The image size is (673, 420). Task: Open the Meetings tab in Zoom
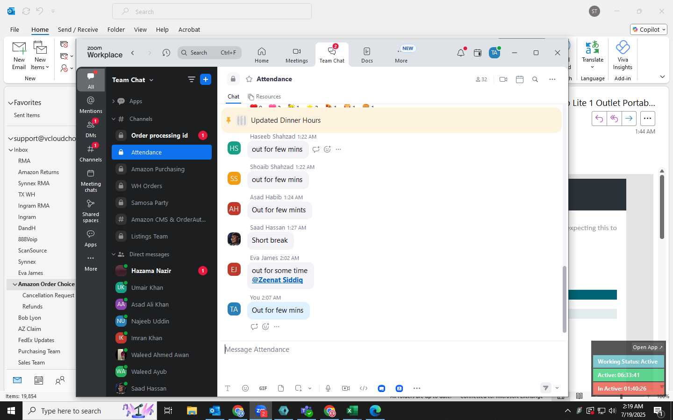[297, 55]
